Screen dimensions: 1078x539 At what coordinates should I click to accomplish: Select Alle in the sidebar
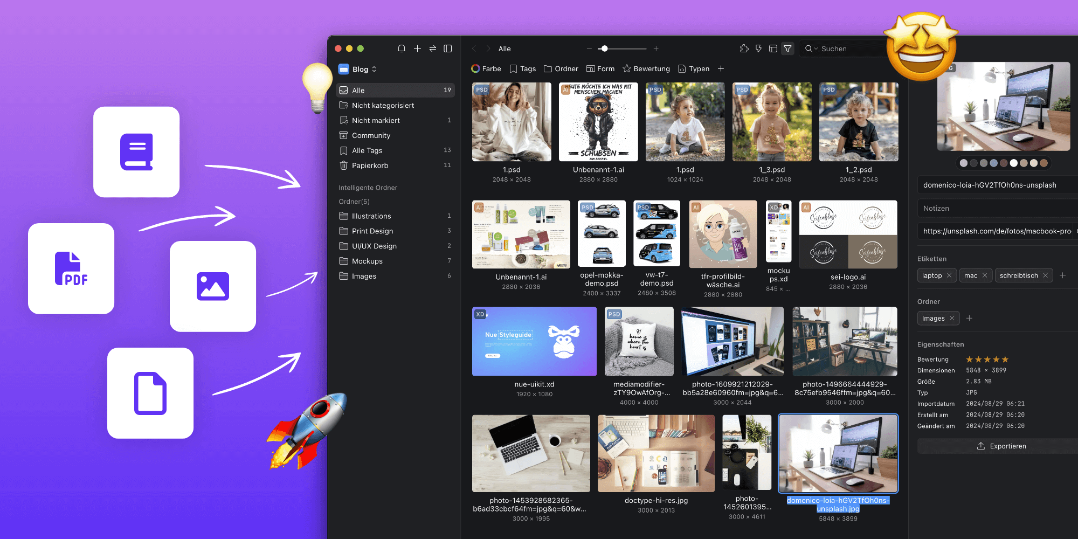395,90
